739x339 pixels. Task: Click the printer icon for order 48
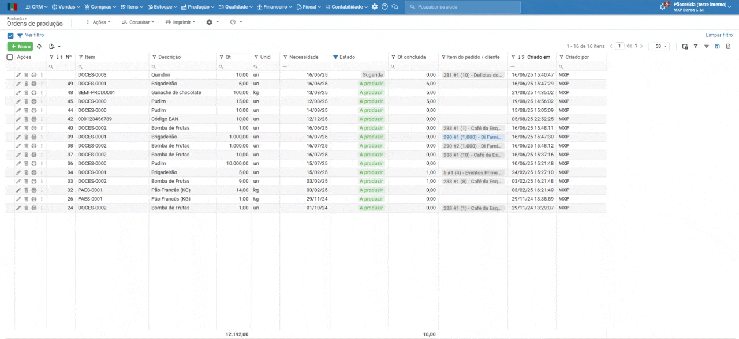pos(33,92)
